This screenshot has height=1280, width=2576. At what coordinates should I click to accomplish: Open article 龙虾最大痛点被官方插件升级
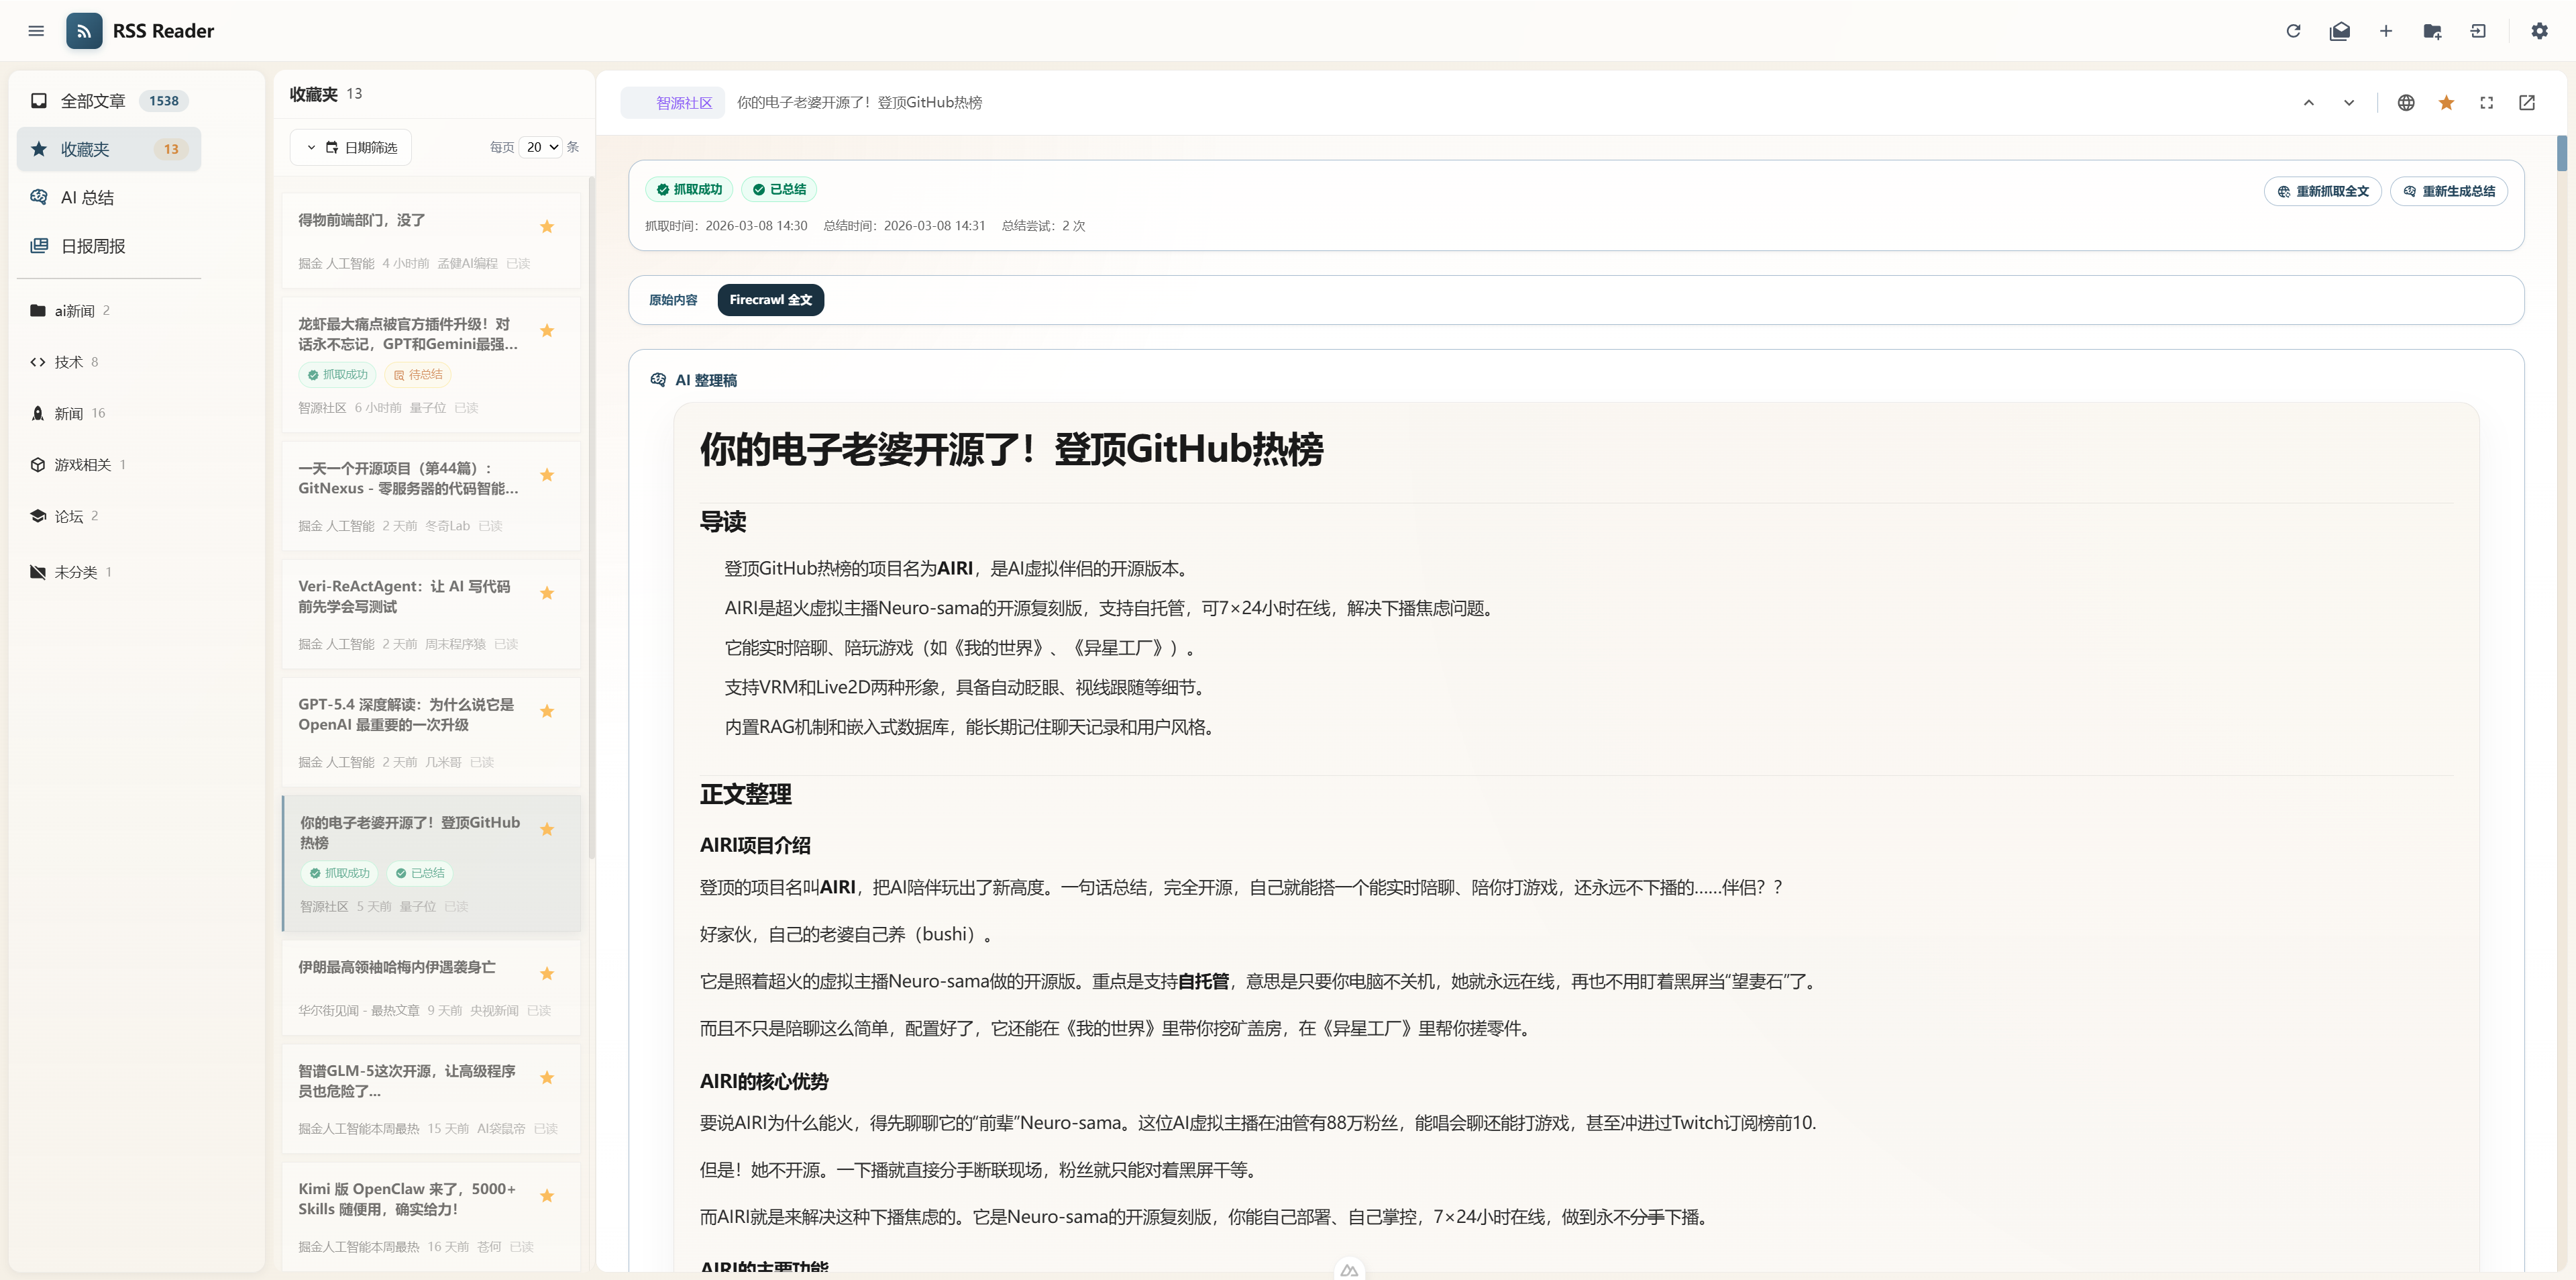[431, 364]
